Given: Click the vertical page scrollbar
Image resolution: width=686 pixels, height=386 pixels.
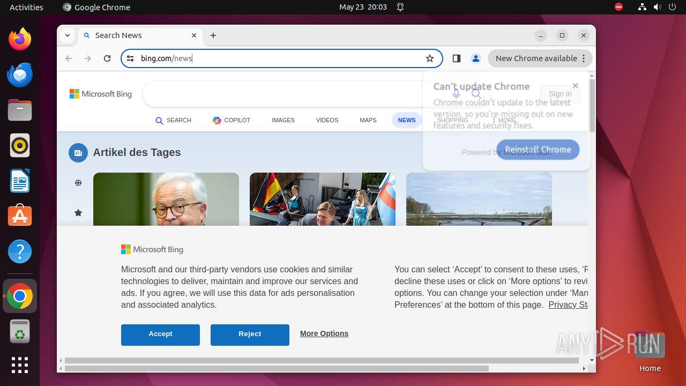Looking at the screenshot, I should pos(592,106).
